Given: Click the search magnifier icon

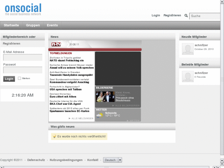Looking at the screenshot, I should click(186, 15).
